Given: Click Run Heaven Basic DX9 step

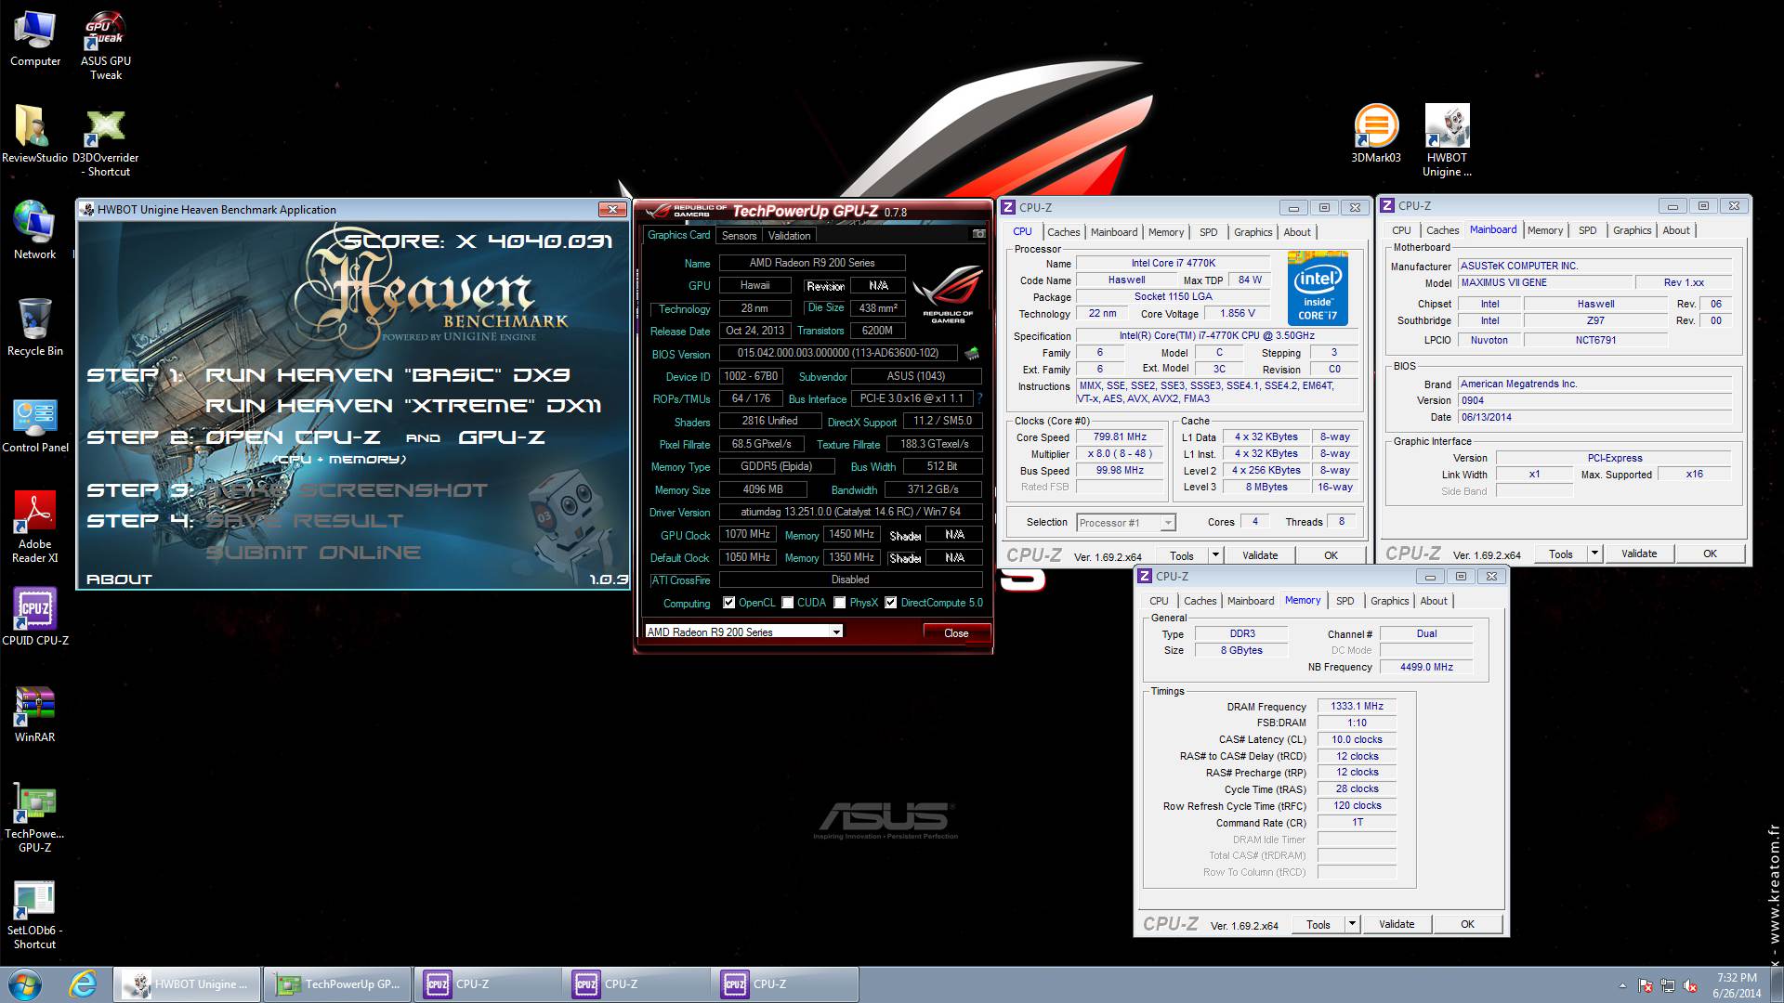Looking at the screenshot, I should point(387,375).
